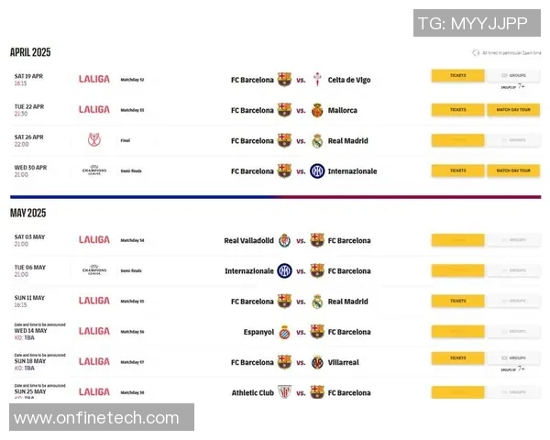Screen dimensions: 550x440
Task: Click Internazionale crest in 30 April match
Action: pos(317,170)
